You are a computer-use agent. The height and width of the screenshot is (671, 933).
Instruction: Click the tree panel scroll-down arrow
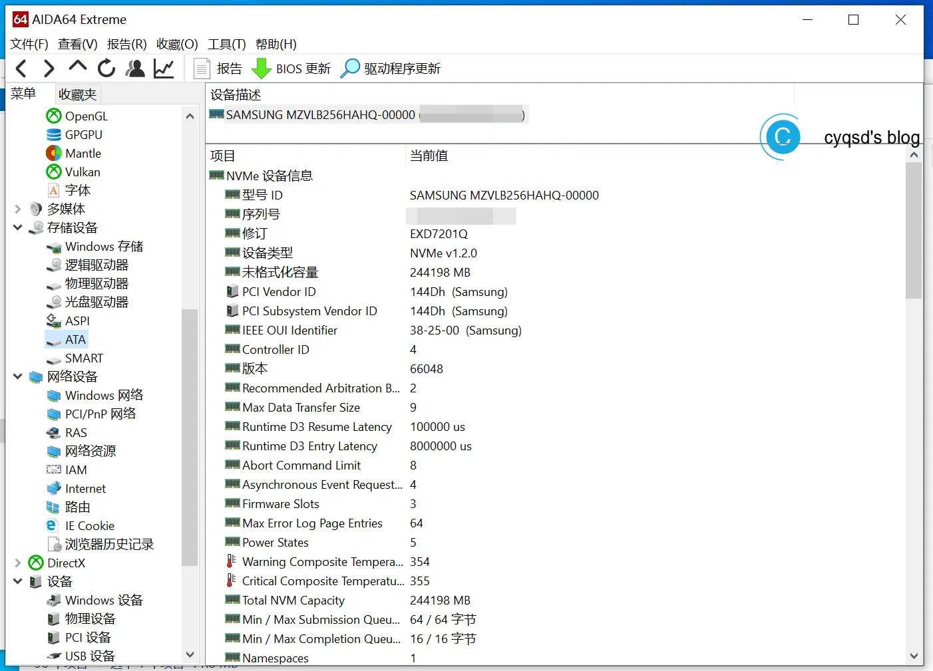coord(190,655)
